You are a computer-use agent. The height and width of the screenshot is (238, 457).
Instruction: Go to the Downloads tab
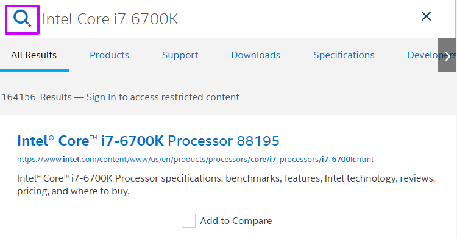255,55
